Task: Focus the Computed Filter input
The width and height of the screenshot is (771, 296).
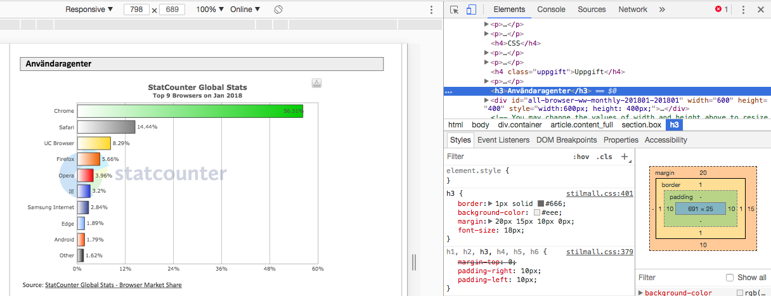Action: 678,278
